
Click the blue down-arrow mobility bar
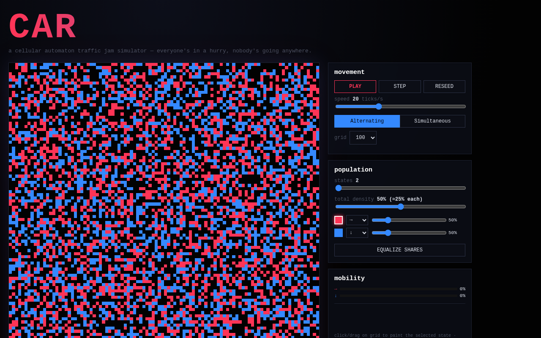[x=398, y=296]
